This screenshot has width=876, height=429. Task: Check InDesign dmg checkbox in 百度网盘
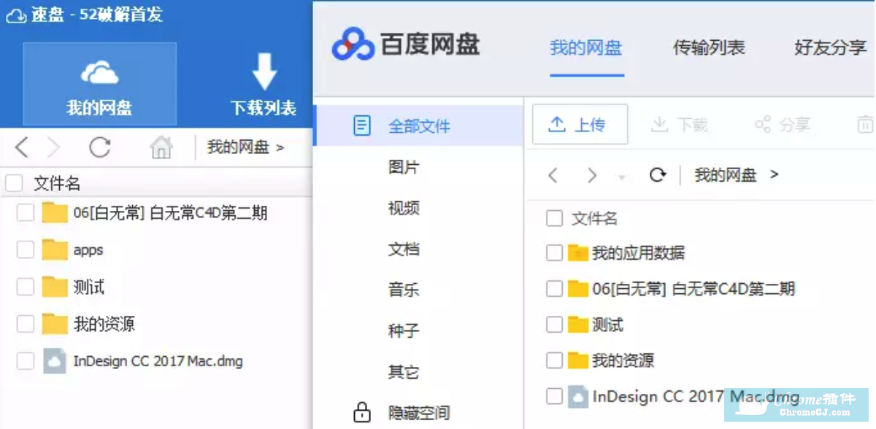(x=555, y=396)
